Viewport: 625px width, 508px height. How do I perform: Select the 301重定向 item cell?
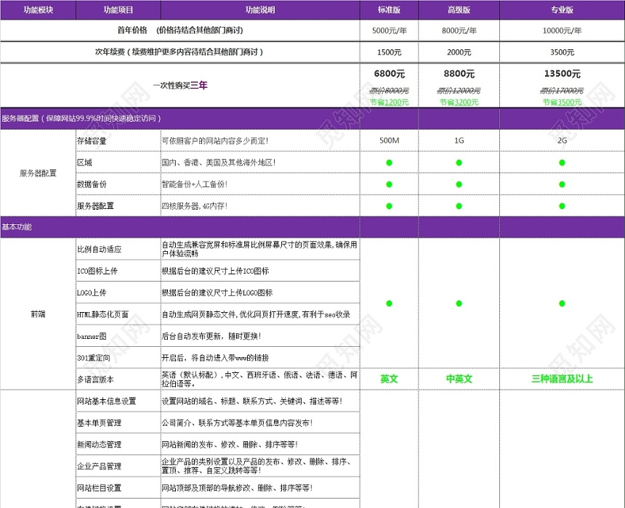tap(118, 358)
